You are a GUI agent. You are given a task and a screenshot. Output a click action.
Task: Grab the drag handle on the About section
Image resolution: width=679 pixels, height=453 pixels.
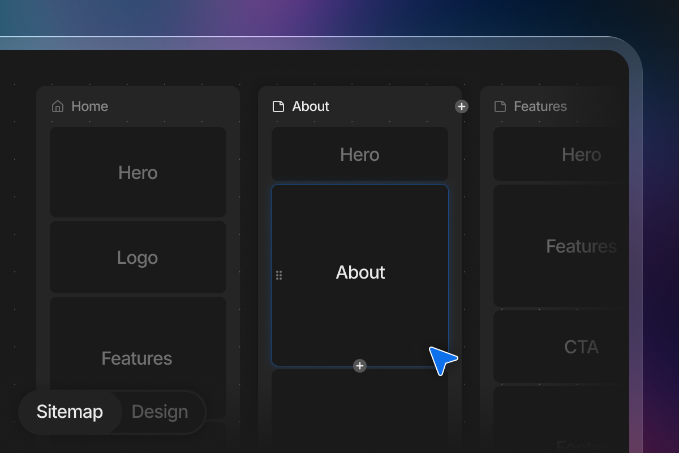279,275
